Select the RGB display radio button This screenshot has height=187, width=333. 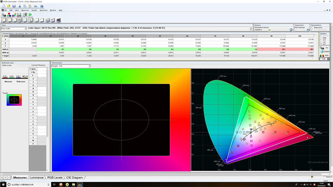(321, 38)
